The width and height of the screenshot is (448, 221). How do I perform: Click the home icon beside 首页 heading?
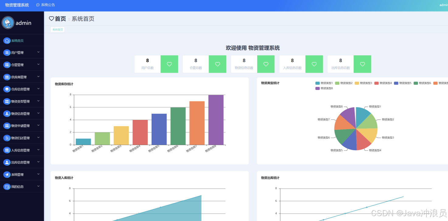[51, 19]
